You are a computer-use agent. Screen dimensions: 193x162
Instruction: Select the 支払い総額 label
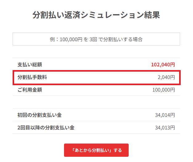[x=30, y=65]
